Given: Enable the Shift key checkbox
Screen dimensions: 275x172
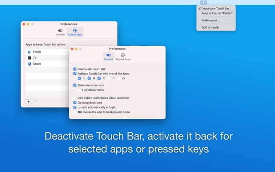Looking at the screenshot, I should coord(119,78).
